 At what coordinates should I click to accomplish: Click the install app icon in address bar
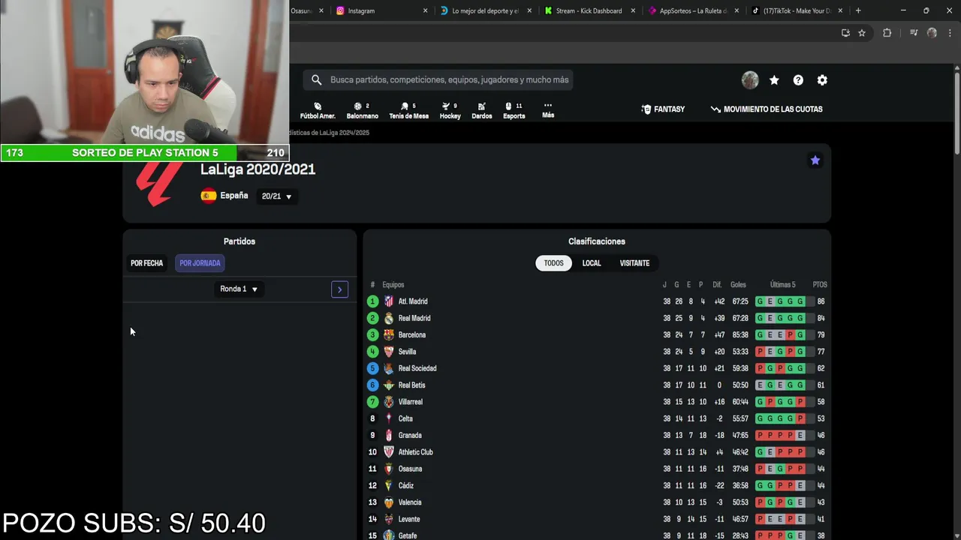845,33
